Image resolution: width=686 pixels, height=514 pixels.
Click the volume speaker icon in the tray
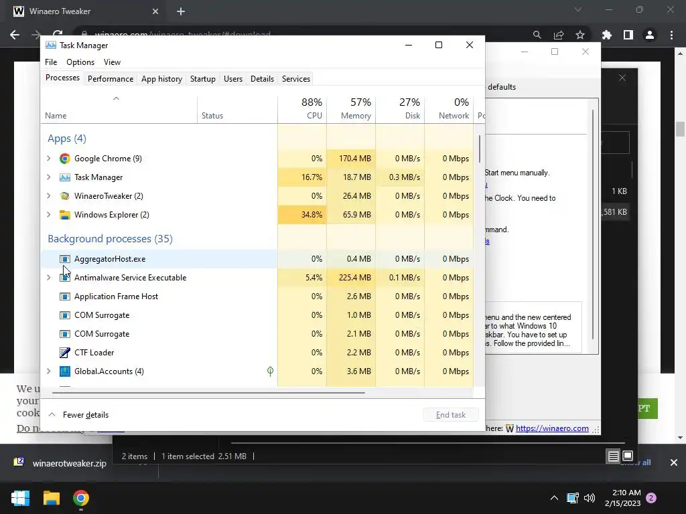coord(590,498)
